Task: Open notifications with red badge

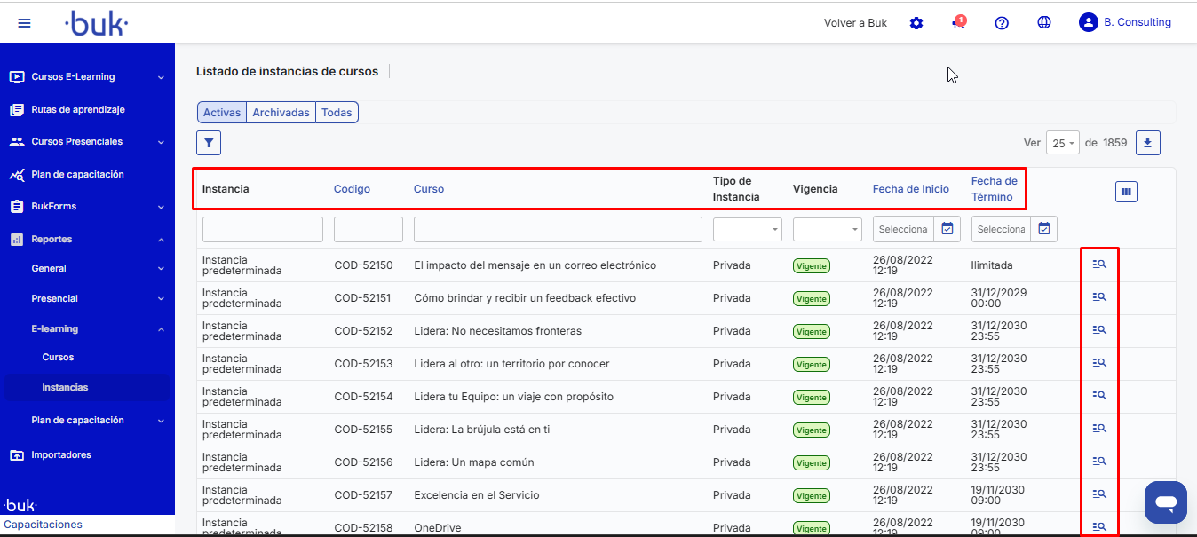Action: tap(958, 23)
